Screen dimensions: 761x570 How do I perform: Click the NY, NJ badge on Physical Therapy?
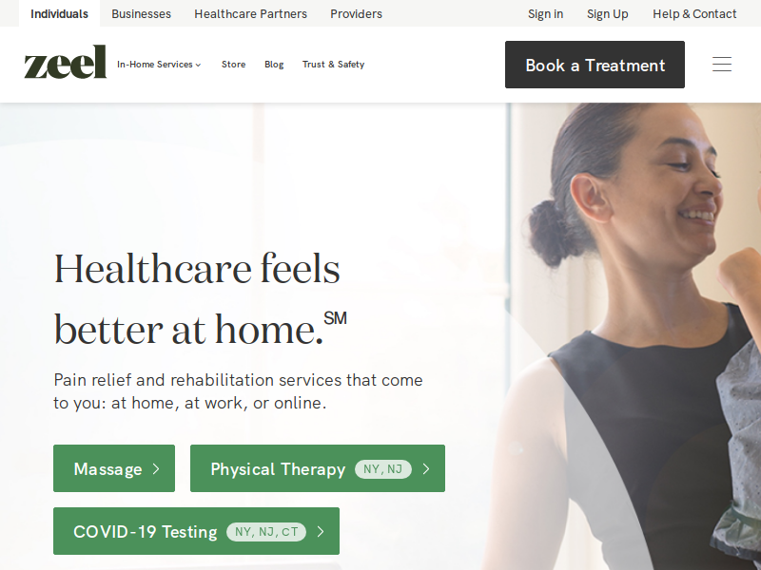point(383,469)
